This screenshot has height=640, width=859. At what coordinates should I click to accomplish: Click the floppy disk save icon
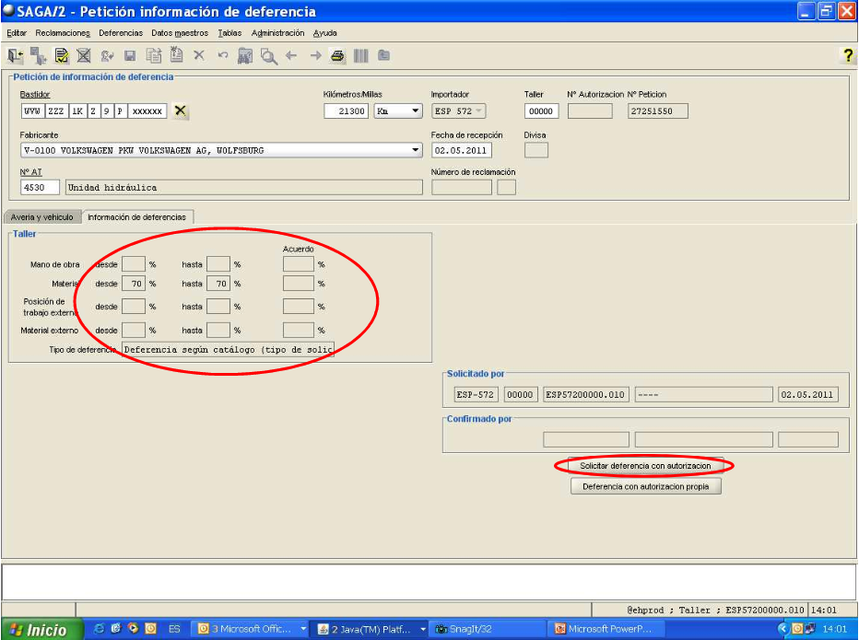pos(130,55)
